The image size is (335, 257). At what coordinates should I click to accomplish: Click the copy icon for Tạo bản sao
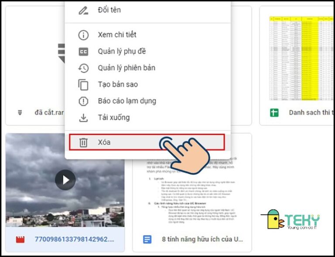(x=83, y=85)
